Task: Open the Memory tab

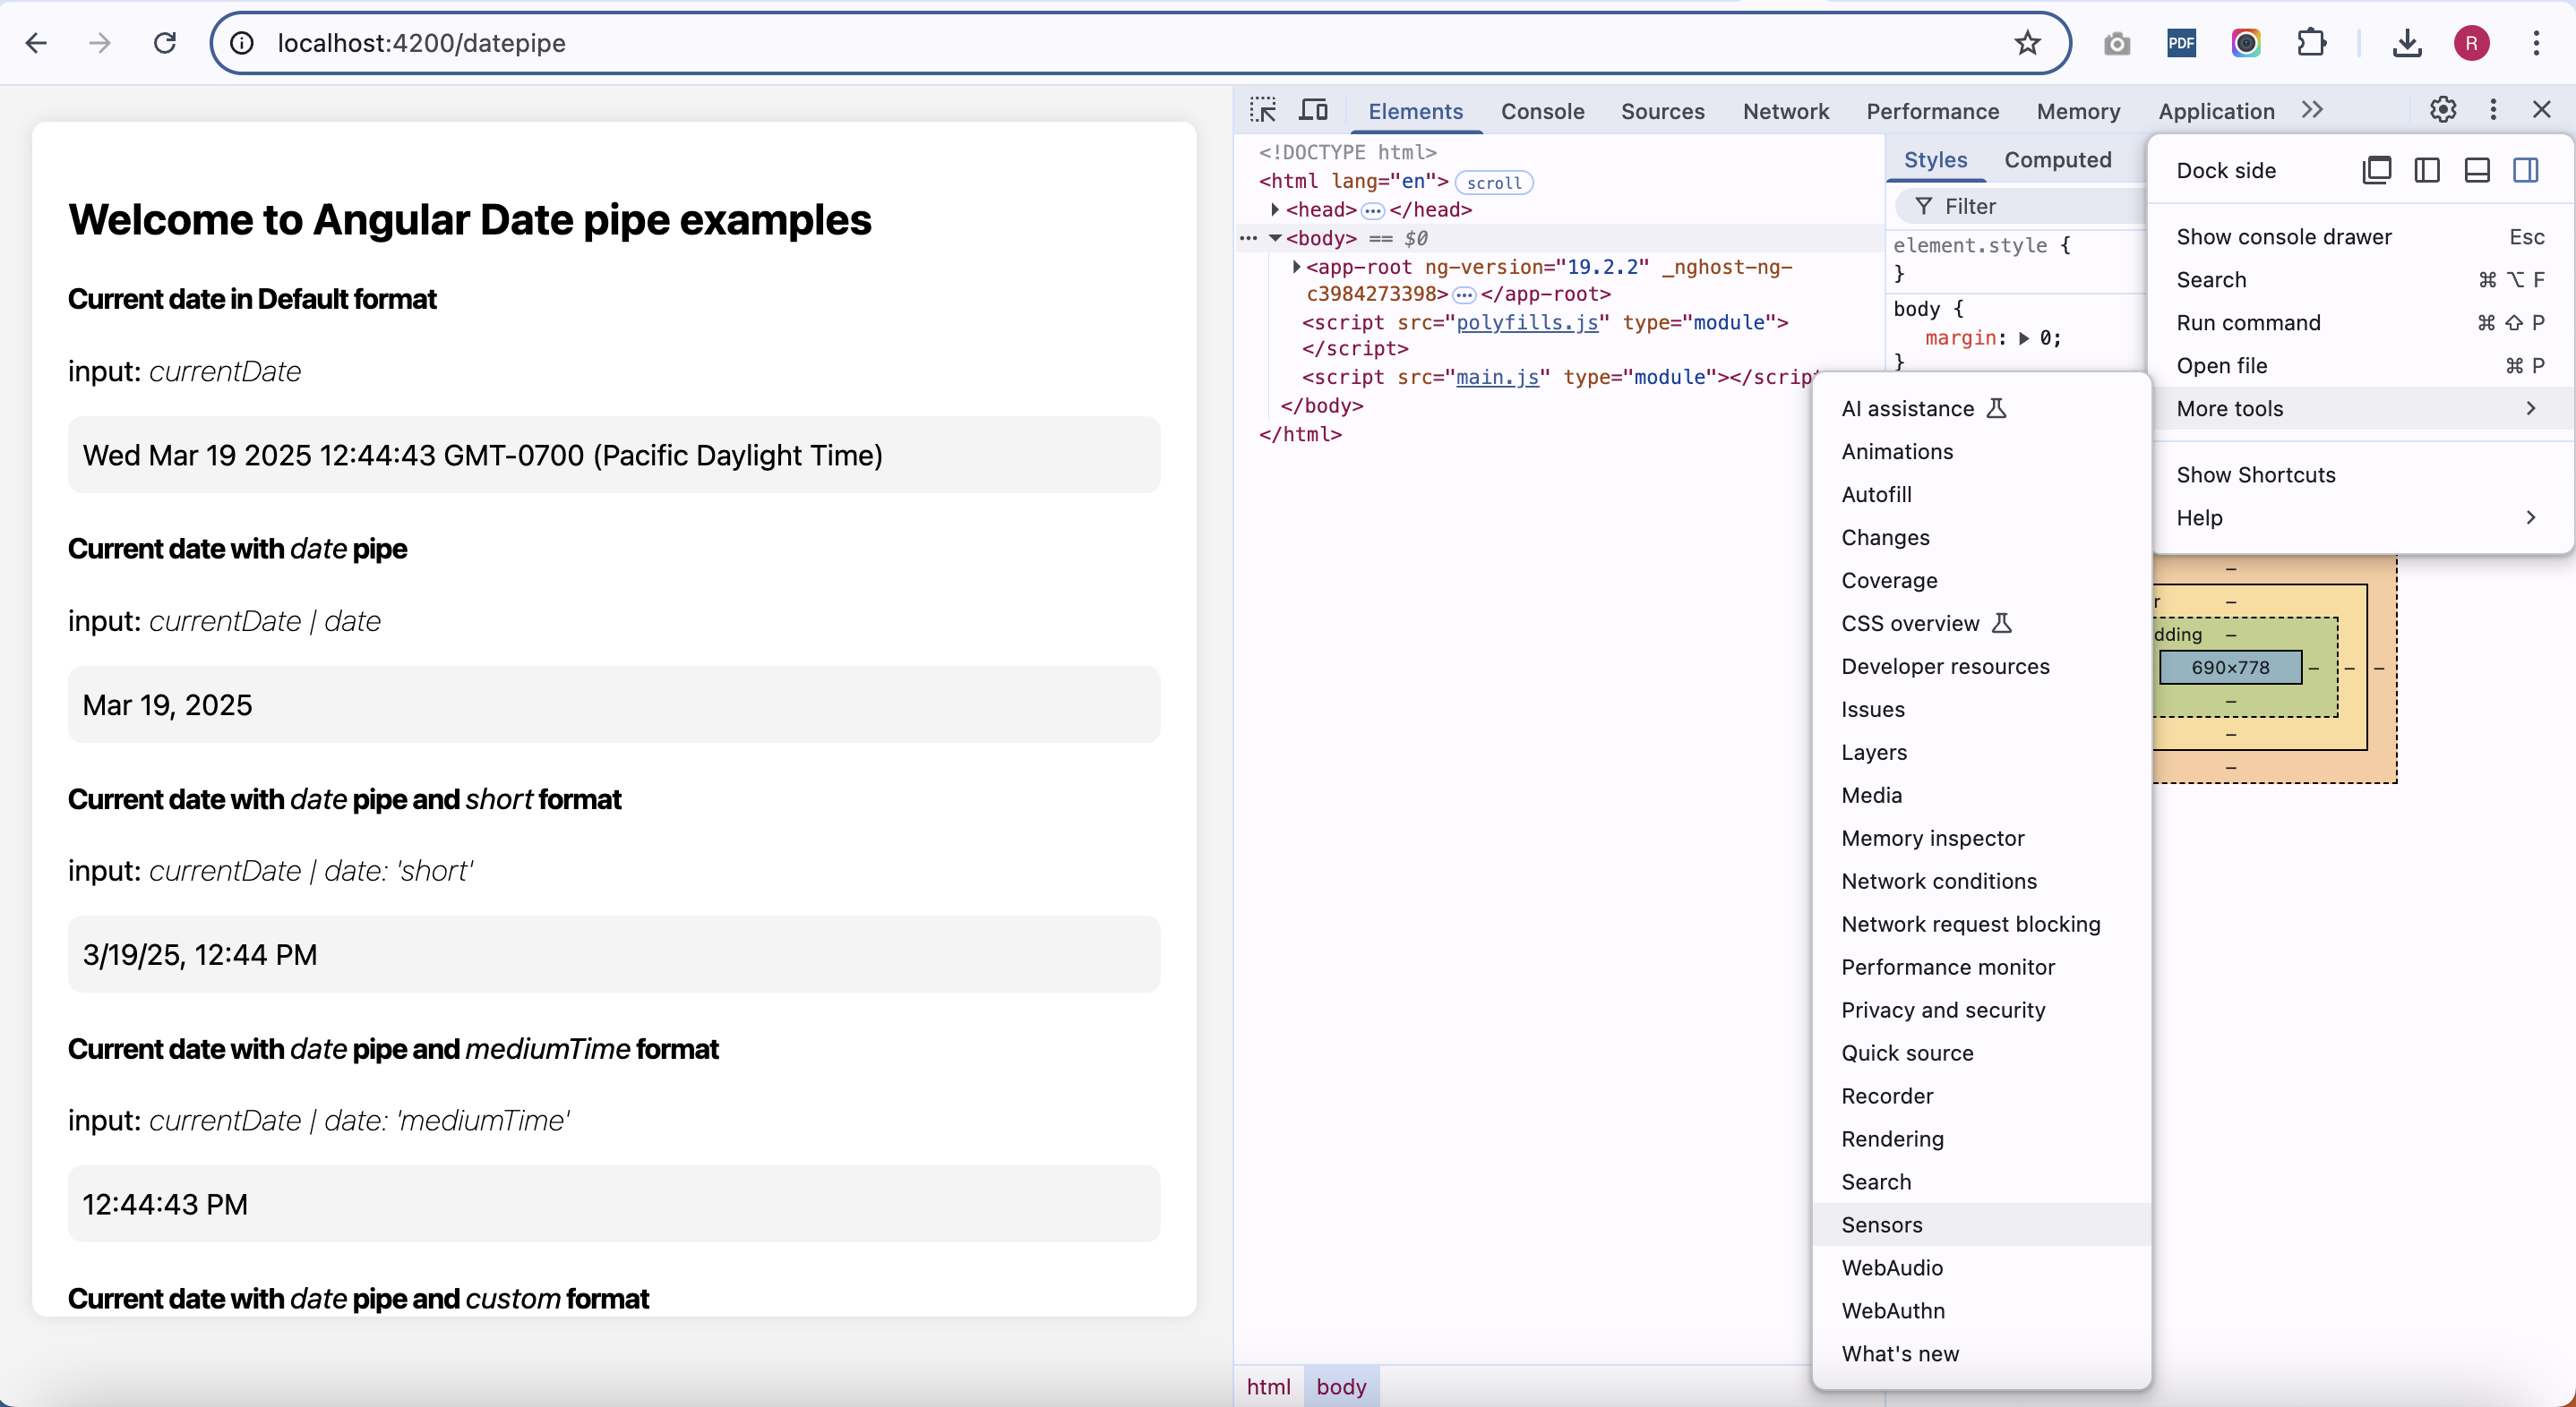Action: pyautogui.click(x=2078, y=111)
